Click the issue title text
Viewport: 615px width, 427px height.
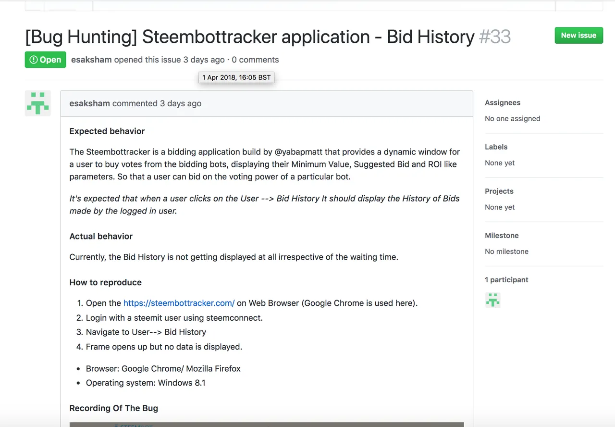pos(250,37)
